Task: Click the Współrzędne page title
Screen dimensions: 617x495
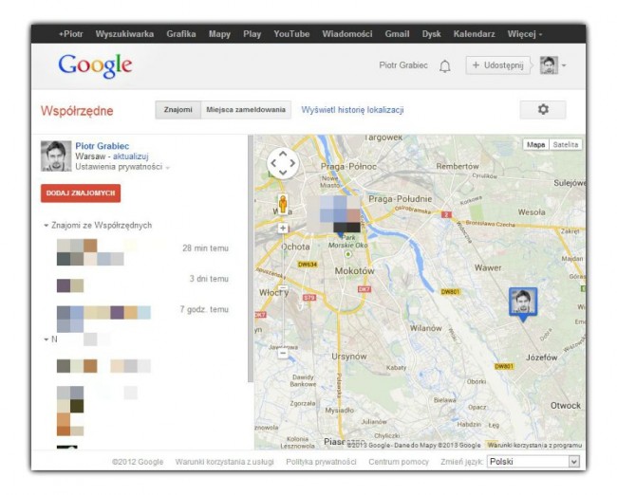Action: [77, 111]
